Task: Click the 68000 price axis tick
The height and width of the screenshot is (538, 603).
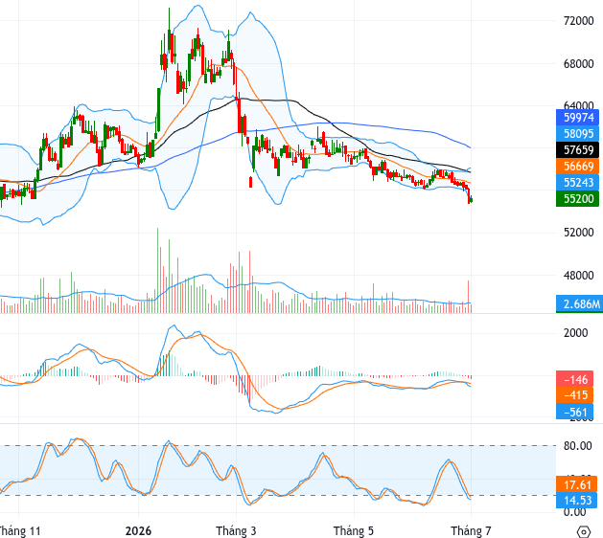Action: 578,64
